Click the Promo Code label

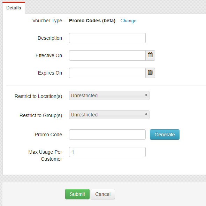pos(48,135)
